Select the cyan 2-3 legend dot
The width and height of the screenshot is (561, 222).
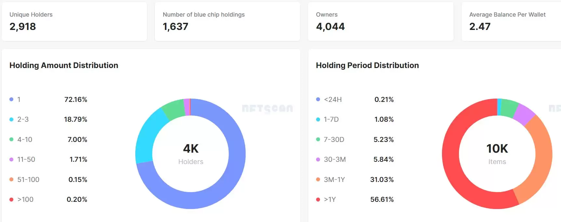(11, 119)
